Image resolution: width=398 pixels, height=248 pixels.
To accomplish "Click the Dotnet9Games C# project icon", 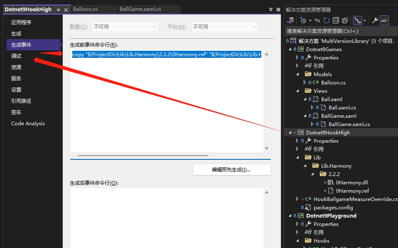I will tap(301, 50).
